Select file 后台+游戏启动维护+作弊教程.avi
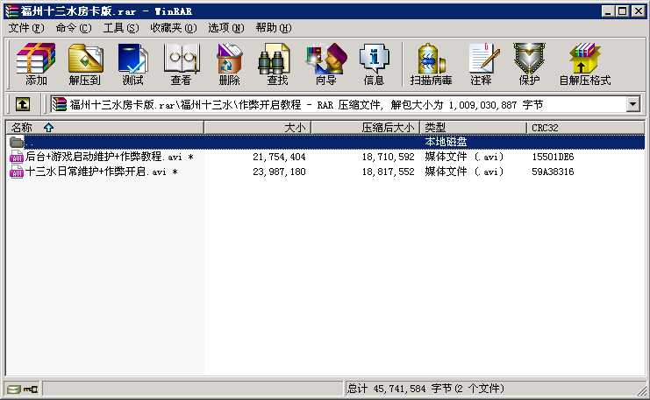 click(110, 157)
